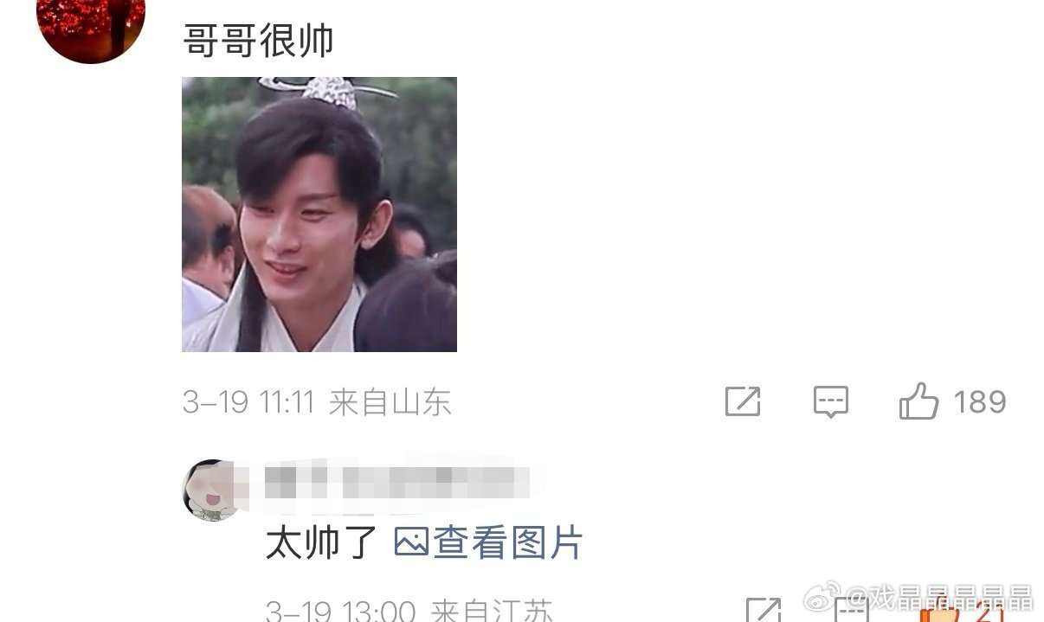Click the blurred username of the reply

[x=398, y=481]
